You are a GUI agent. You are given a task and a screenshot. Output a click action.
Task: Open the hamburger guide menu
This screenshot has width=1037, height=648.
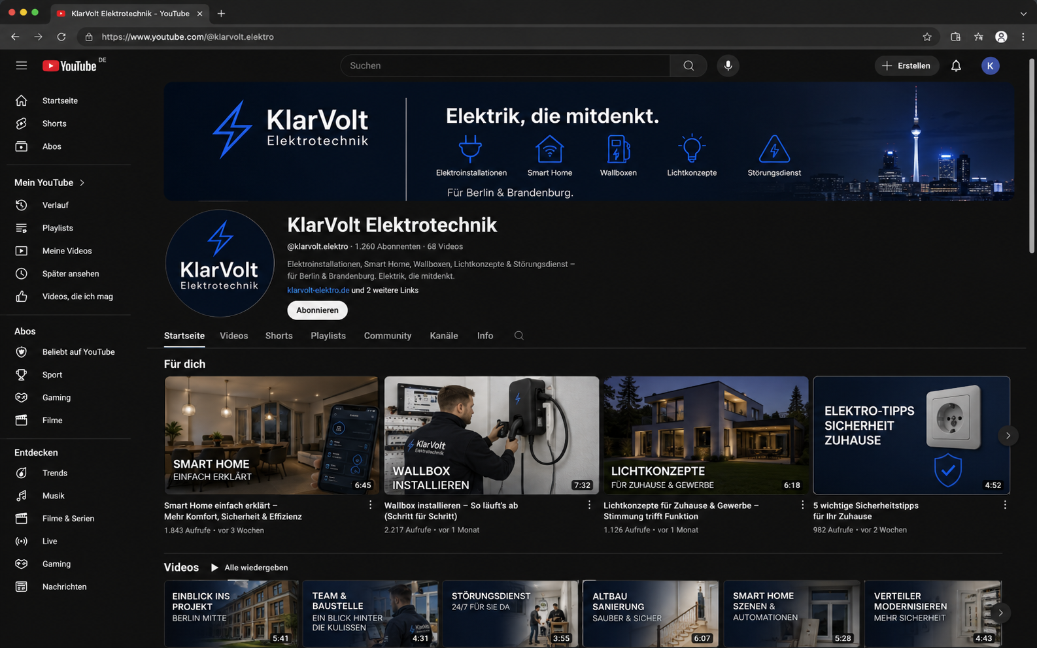pos(22,65)
